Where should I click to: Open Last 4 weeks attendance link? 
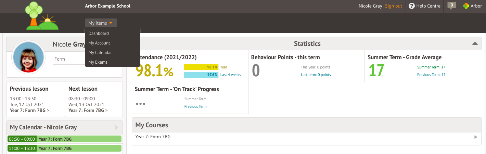[x=231, y=75]
